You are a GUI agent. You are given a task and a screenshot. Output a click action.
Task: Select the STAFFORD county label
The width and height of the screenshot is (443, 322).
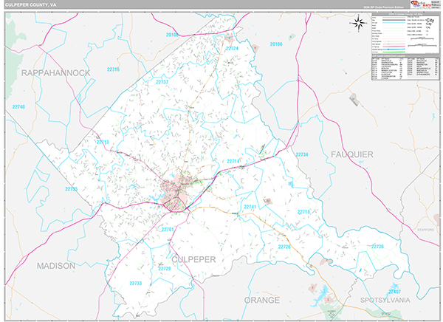425,230
